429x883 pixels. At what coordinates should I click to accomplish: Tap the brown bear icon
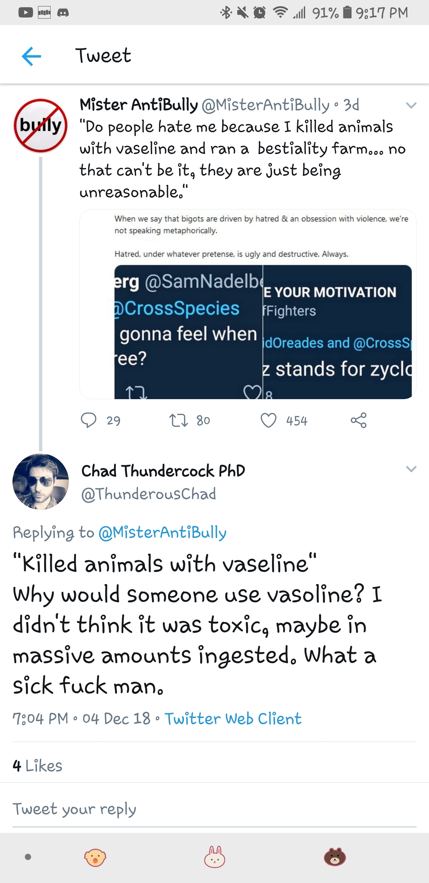tap(335, 857)
